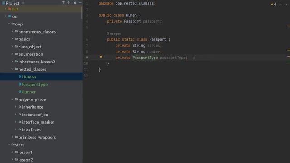Click the Runner class icon
This screenshot has height=163, width=290.
click(20, 91)
